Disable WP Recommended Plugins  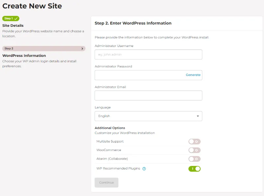click(195, 168)
